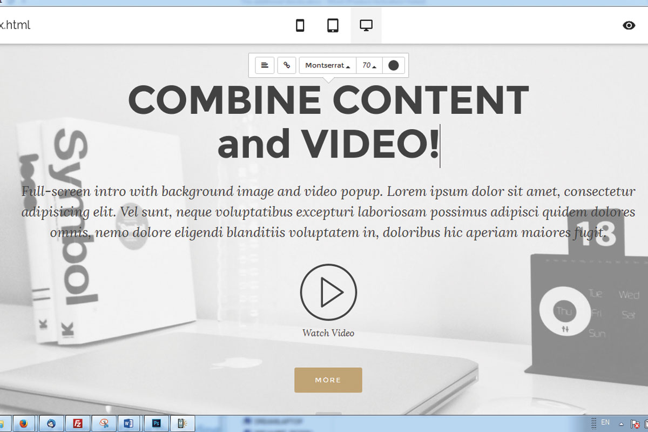The height and width of the screenshot is (432, 648).
Task: Open the dark text color swatch
Action: point(394,65)
